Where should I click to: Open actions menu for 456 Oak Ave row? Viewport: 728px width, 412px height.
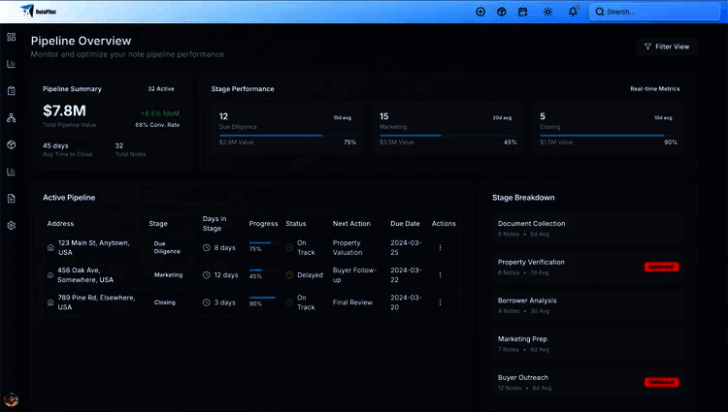coord(440,274)
